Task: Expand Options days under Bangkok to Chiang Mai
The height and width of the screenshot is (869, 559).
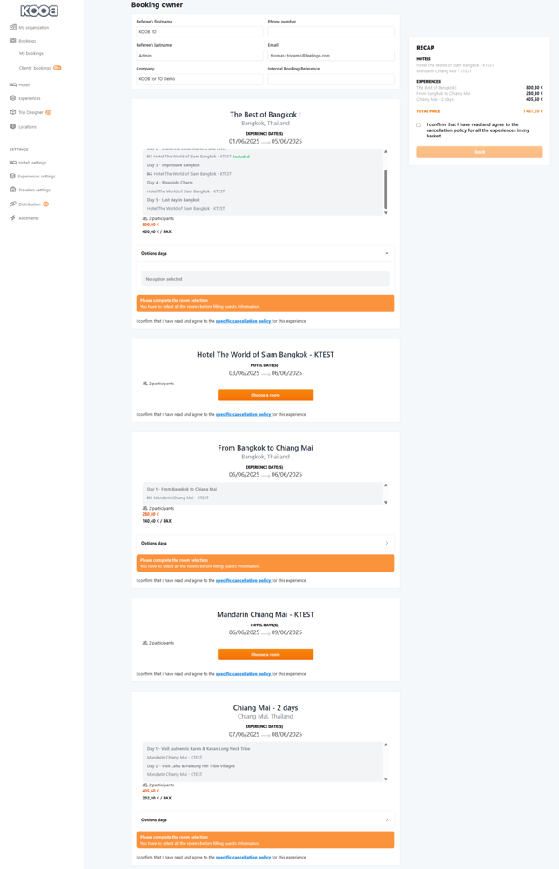Action: tap(387, 544)
